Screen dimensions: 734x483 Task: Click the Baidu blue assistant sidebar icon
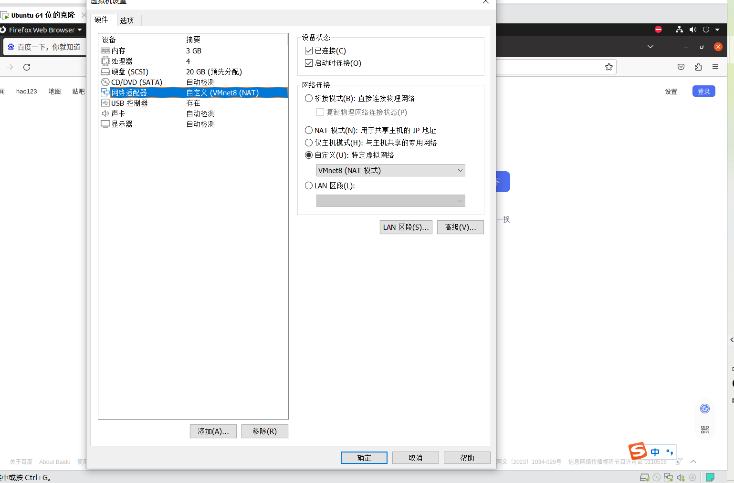click(x=705, y=409)
